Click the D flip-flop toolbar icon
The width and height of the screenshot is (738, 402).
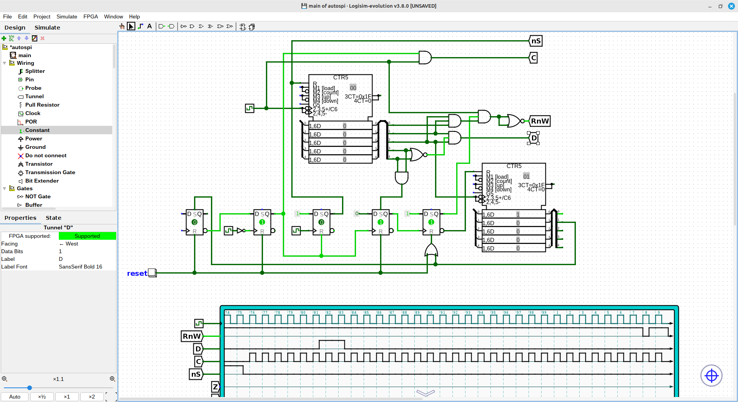pyautogui.click(x=243, y=27)
